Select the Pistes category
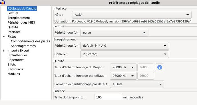Viewport: 197px width, 105px height. tap(12, 36)
